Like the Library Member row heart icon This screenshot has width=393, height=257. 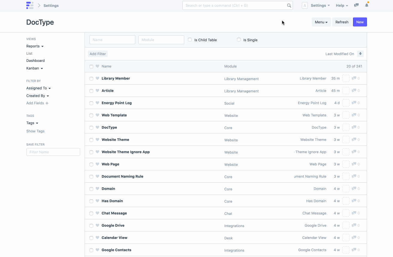coord(97,79)
